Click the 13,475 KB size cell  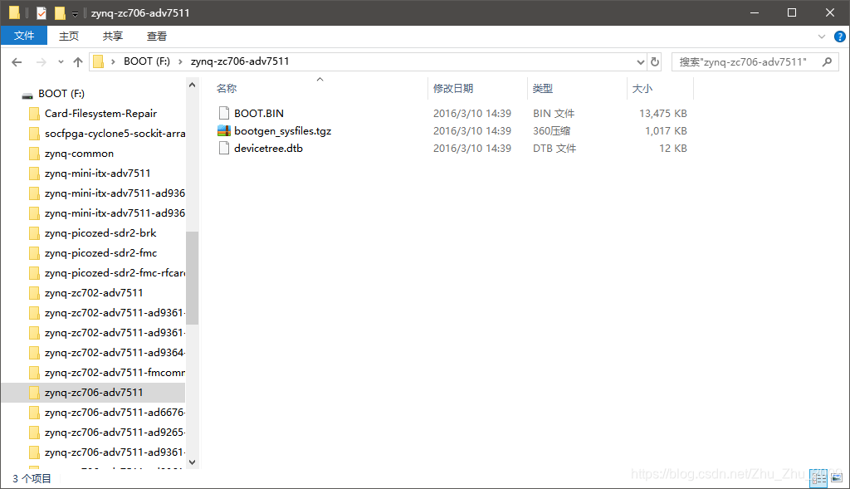662,113
